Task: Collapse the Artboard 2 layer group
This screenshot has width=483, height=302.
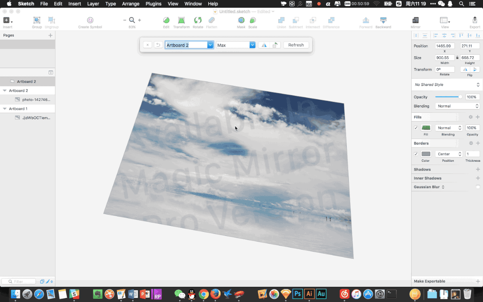Action: (x=4, y=91)
